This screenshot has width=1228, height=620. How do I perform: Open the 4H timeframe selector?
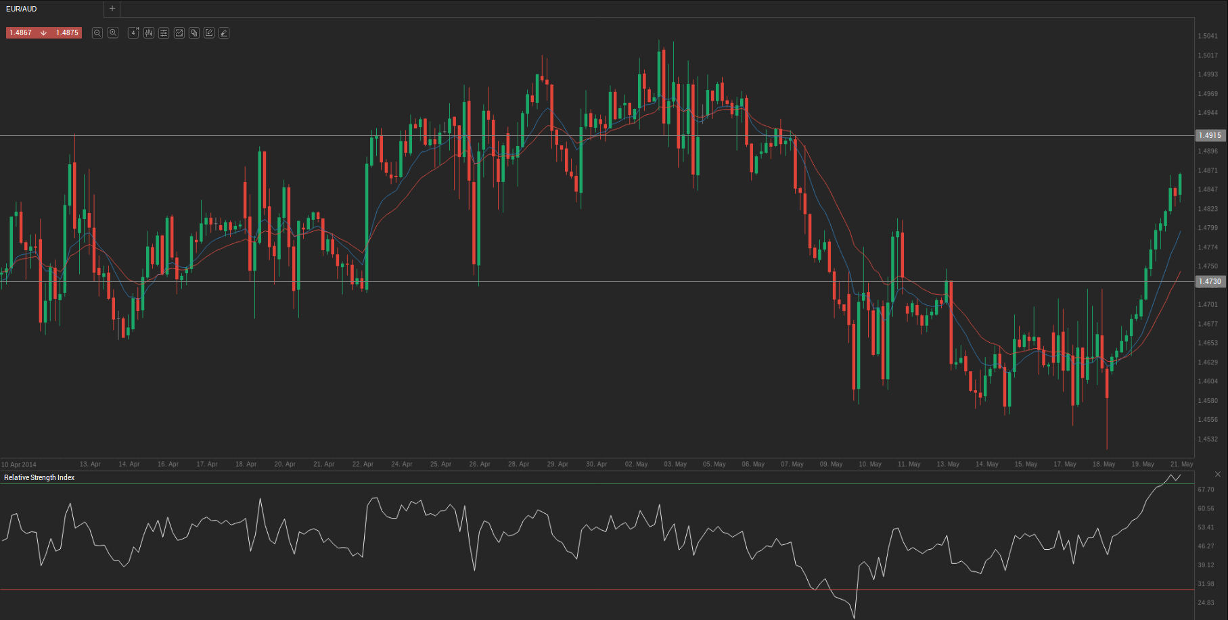133,32
